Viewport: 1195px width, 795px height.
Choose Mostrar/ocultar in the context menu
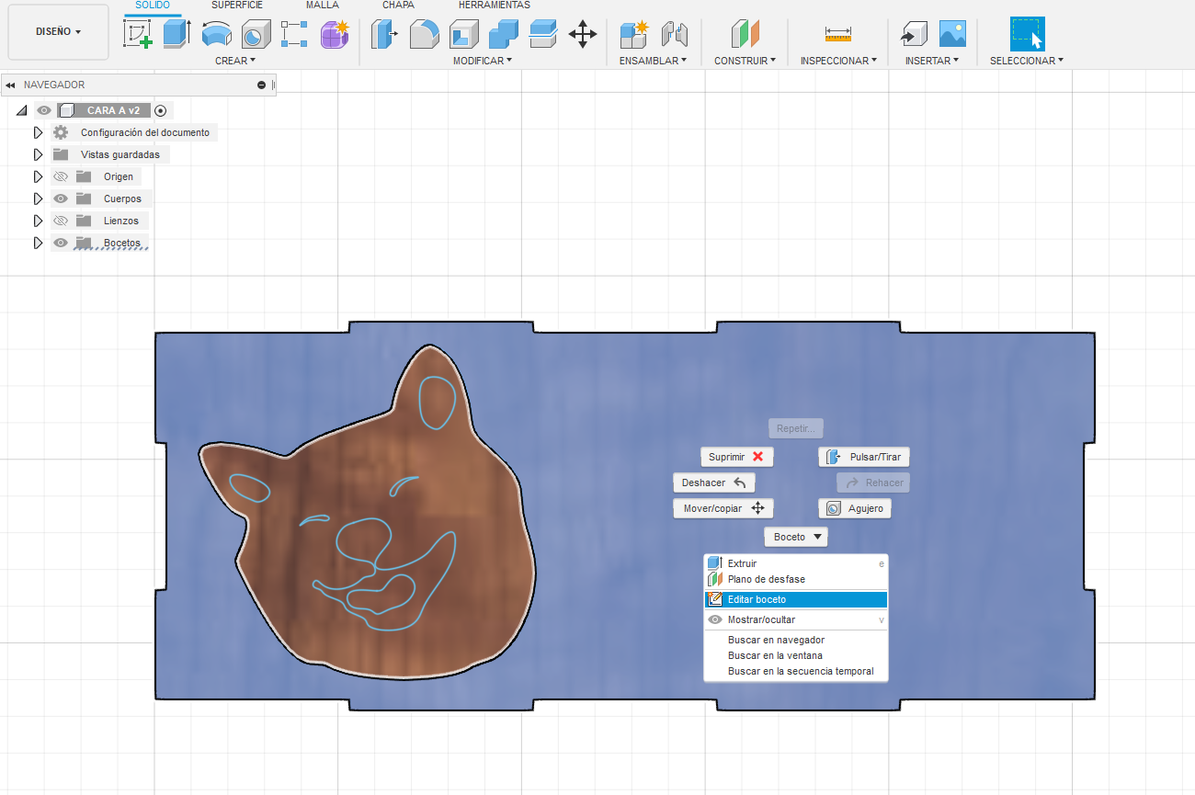[796, 619]
